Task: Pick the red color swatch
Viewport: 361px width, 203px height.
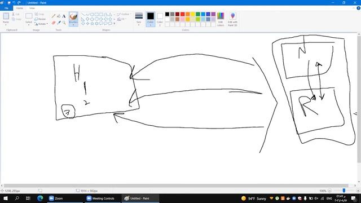Action: 183,14
